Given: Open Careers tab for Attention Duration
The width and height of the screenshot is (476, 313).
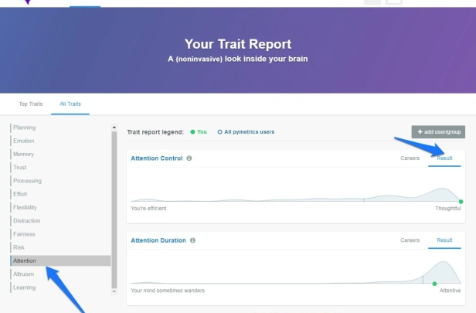Looking at the screenshot, I should [410, 240].
